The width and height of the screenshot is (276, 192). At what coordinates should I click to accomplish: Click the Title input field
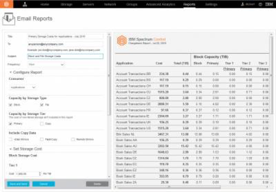point(65,37)
